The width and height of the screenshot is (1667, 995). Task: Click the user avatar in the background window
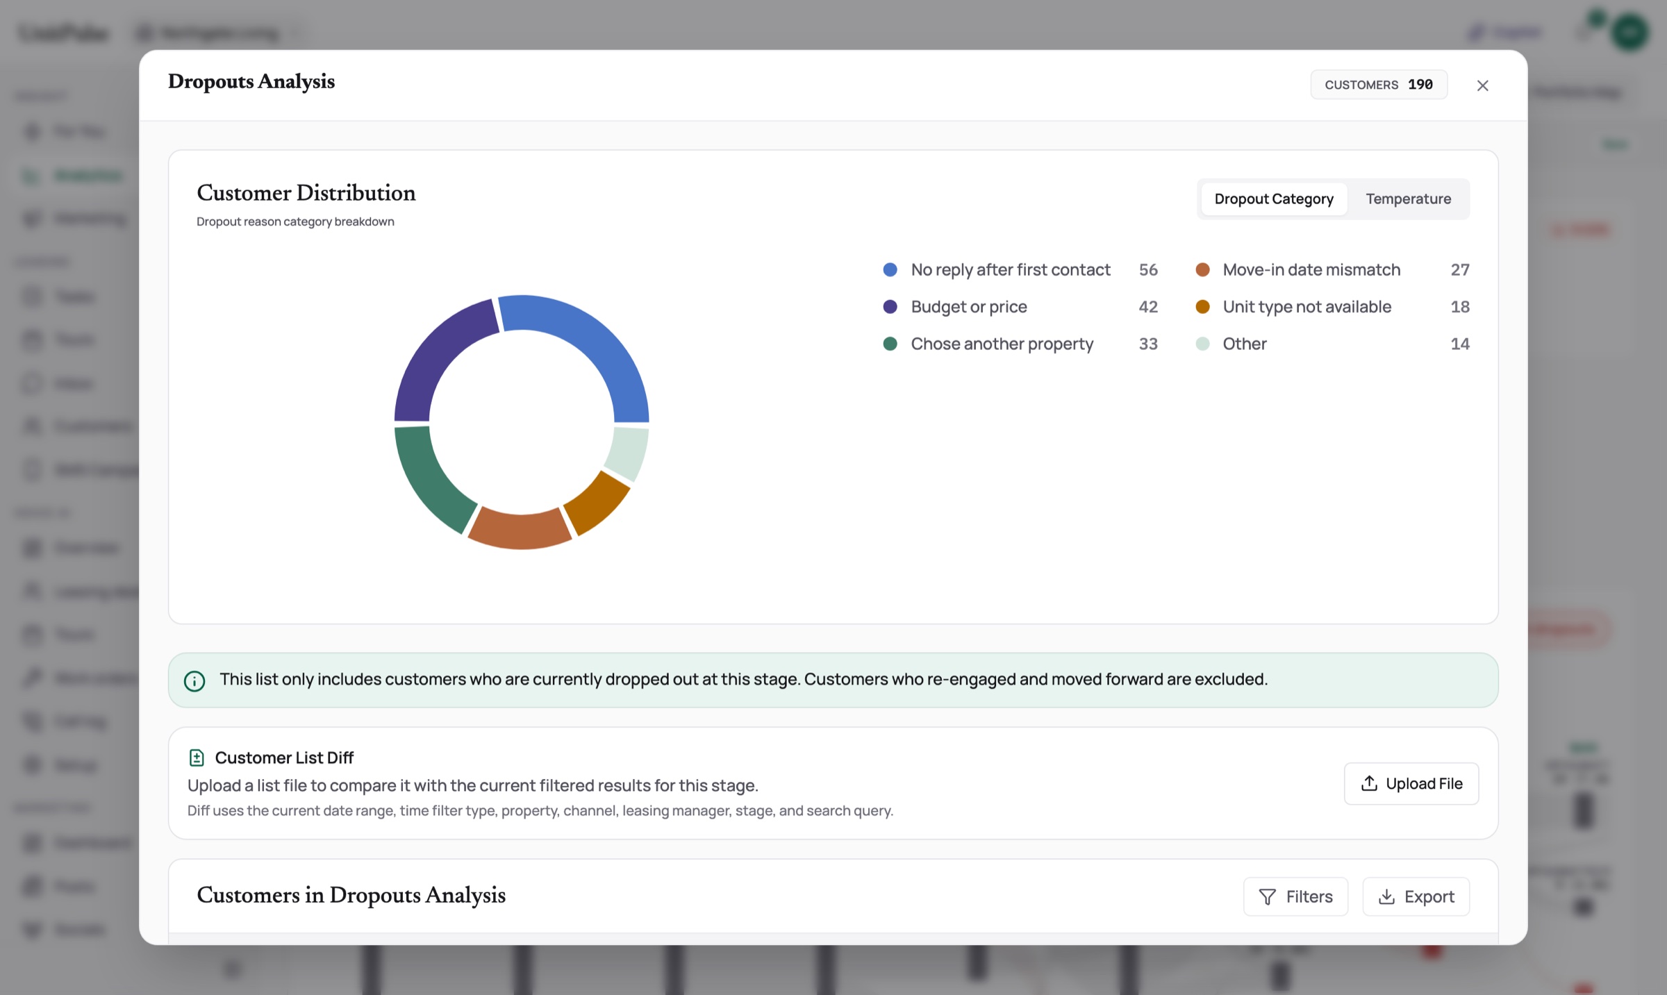coord(1629,32)
